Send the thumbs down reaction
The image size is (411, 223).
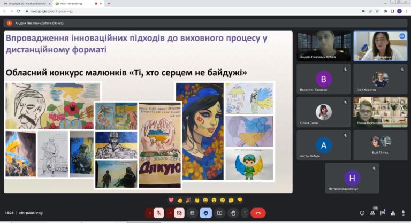point(240,200)
